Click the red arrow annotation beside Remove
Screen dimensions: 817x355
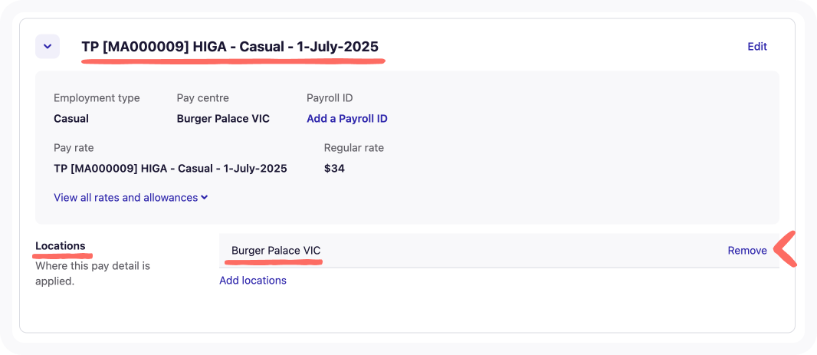[x=787, y=250]
